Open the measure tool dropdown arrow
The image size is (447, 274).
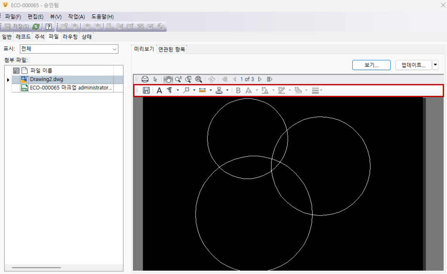pos(211,91)
